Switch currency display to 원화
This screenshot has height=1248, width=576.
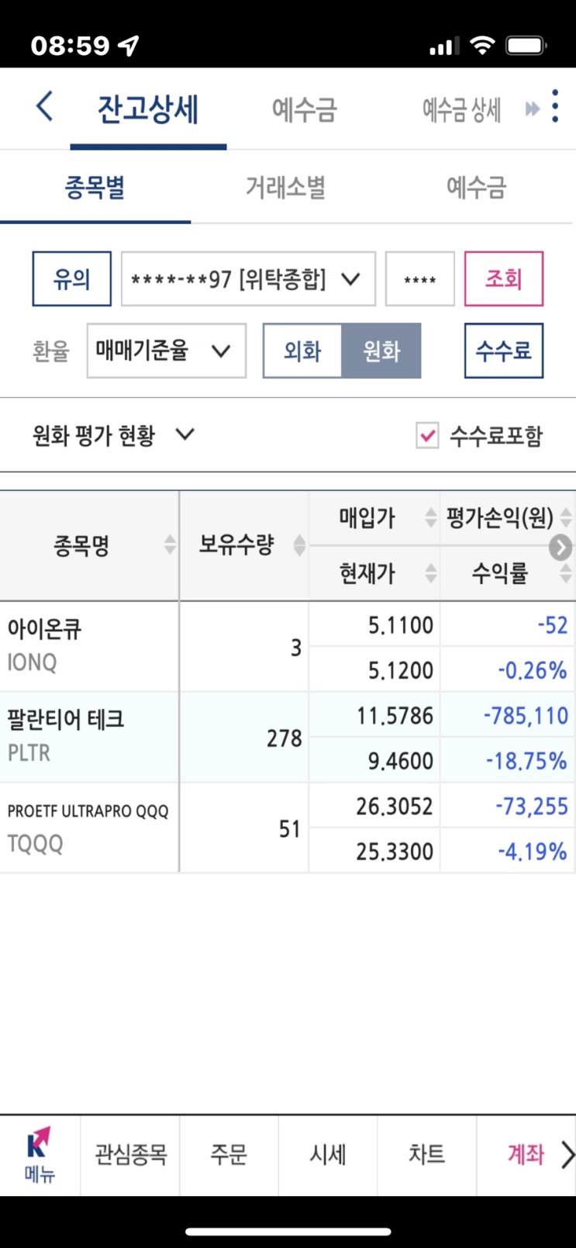point(381,351)
